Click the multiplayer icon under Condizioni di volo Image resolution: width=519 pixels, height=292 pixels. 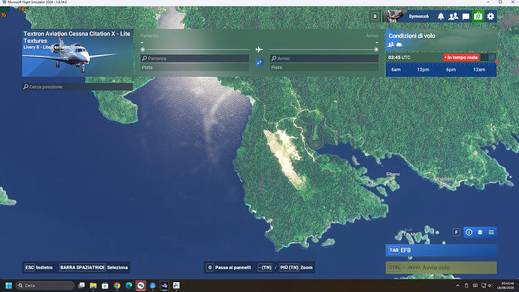391,44
